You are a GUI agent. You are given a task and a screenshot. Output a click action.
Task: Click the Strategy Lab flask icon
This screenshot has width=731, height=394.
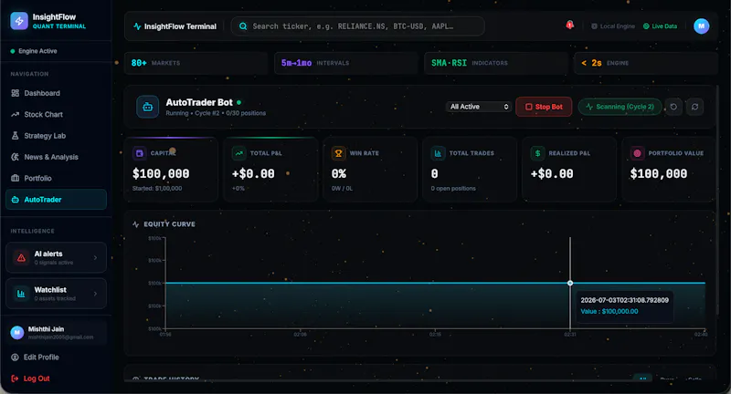[x=15, y=136]
